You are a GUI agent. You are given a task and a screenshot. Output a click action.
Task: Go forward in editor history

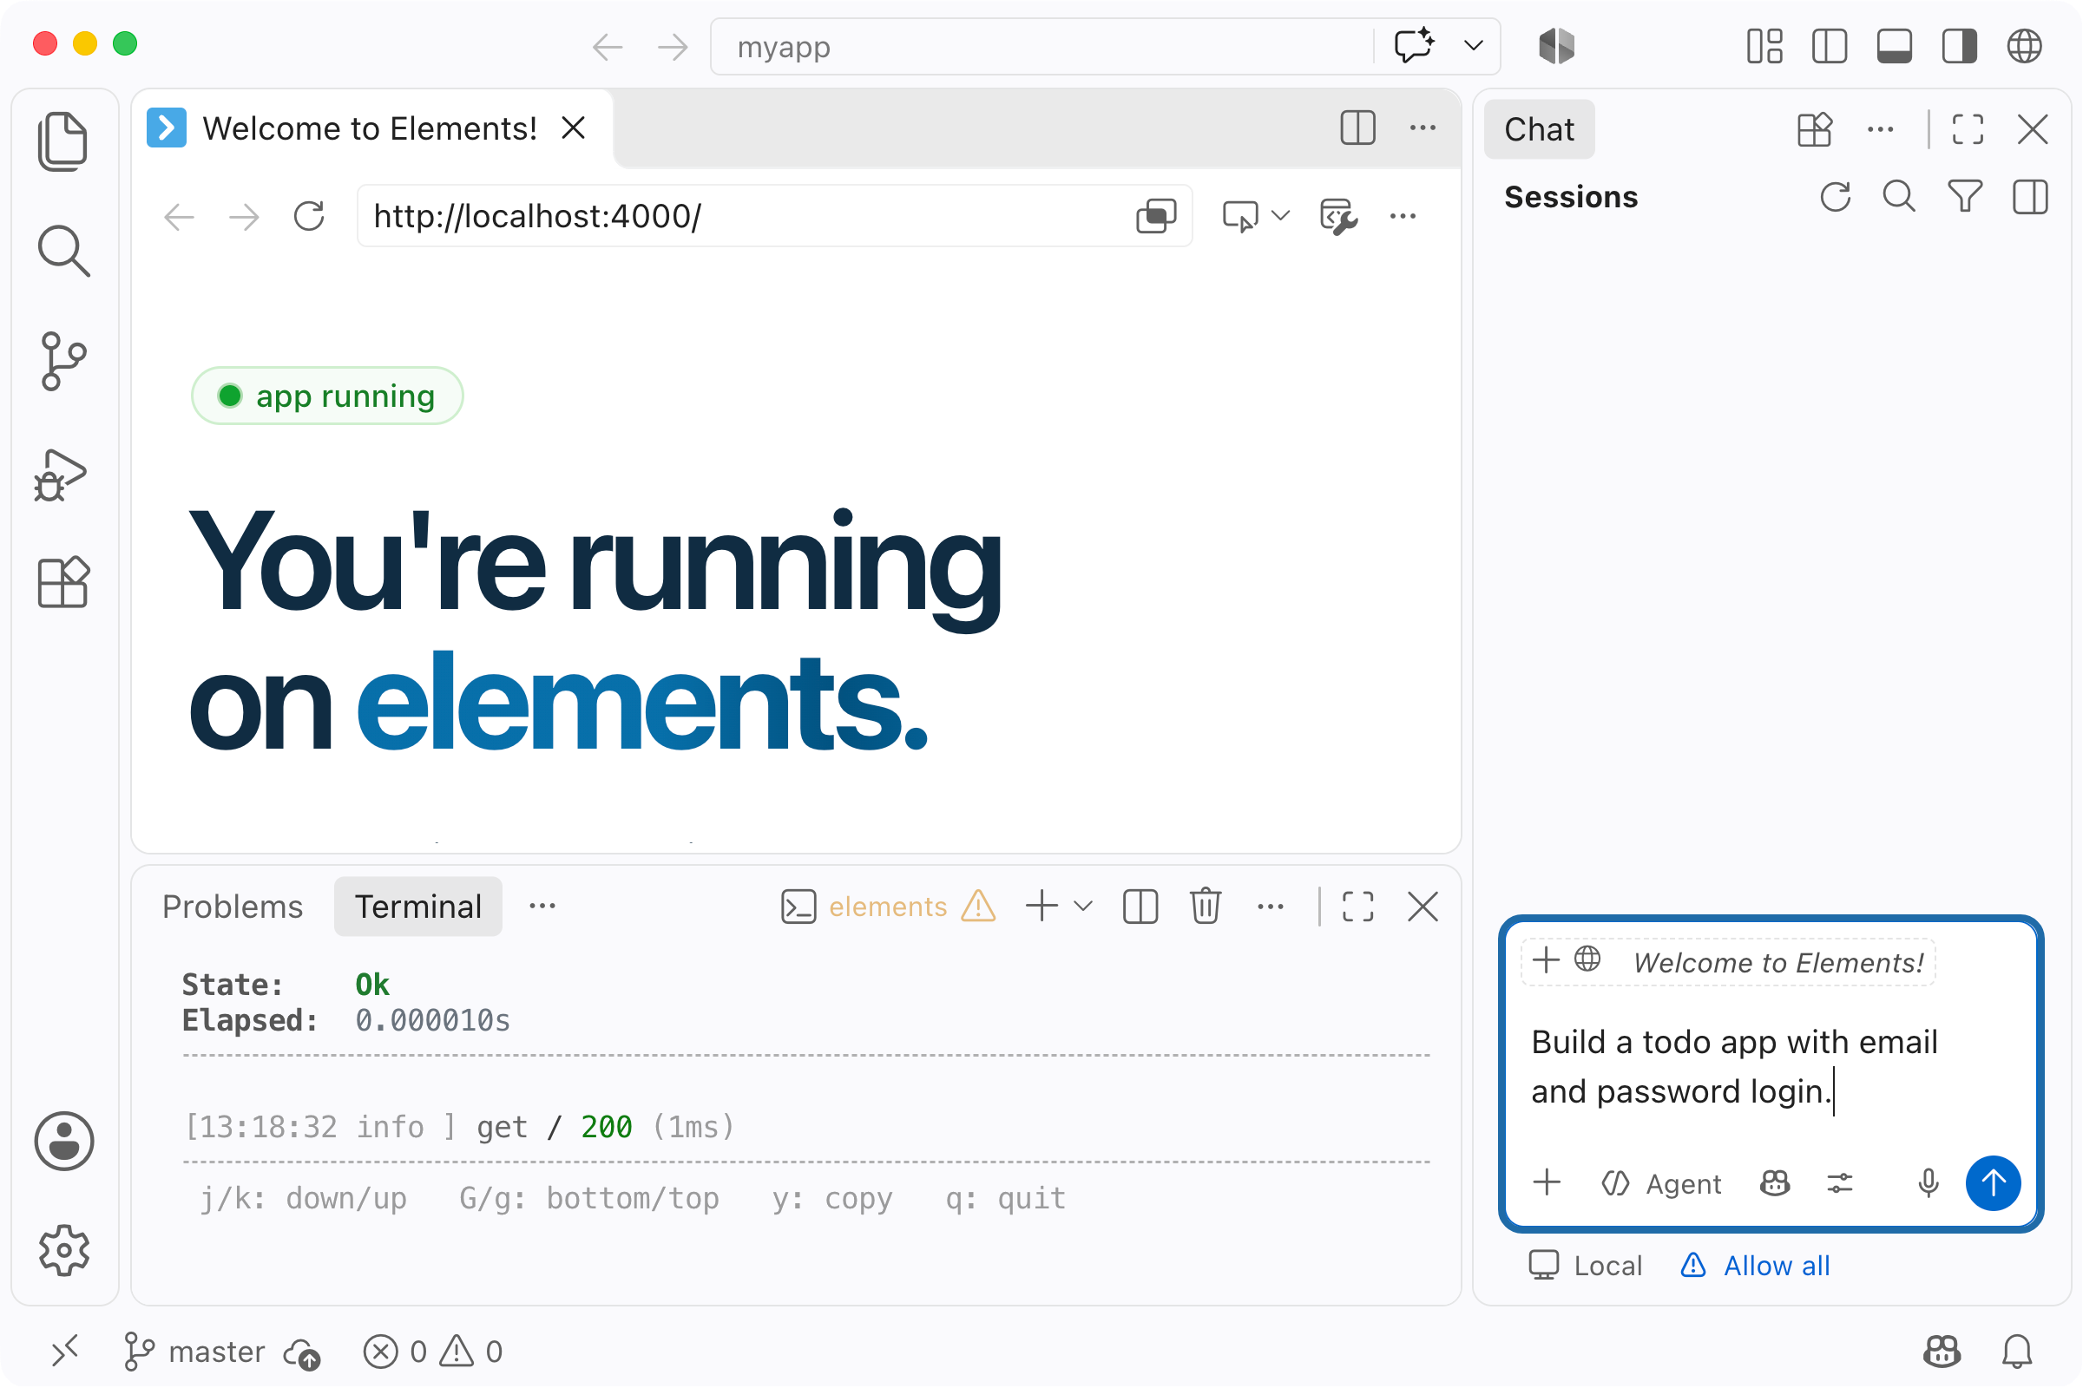674,46
